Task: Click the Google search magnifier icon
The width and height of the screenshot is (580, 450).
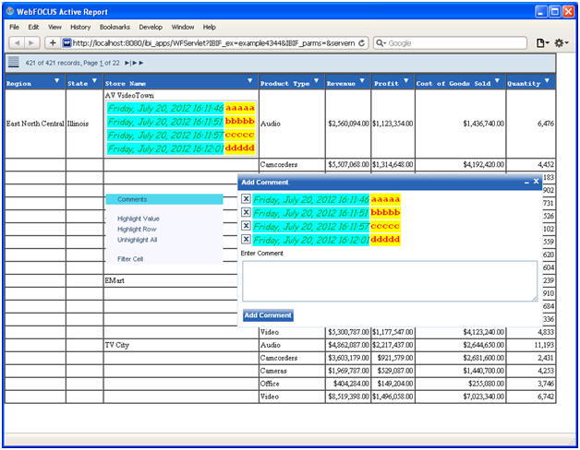Action: point(380,42)
